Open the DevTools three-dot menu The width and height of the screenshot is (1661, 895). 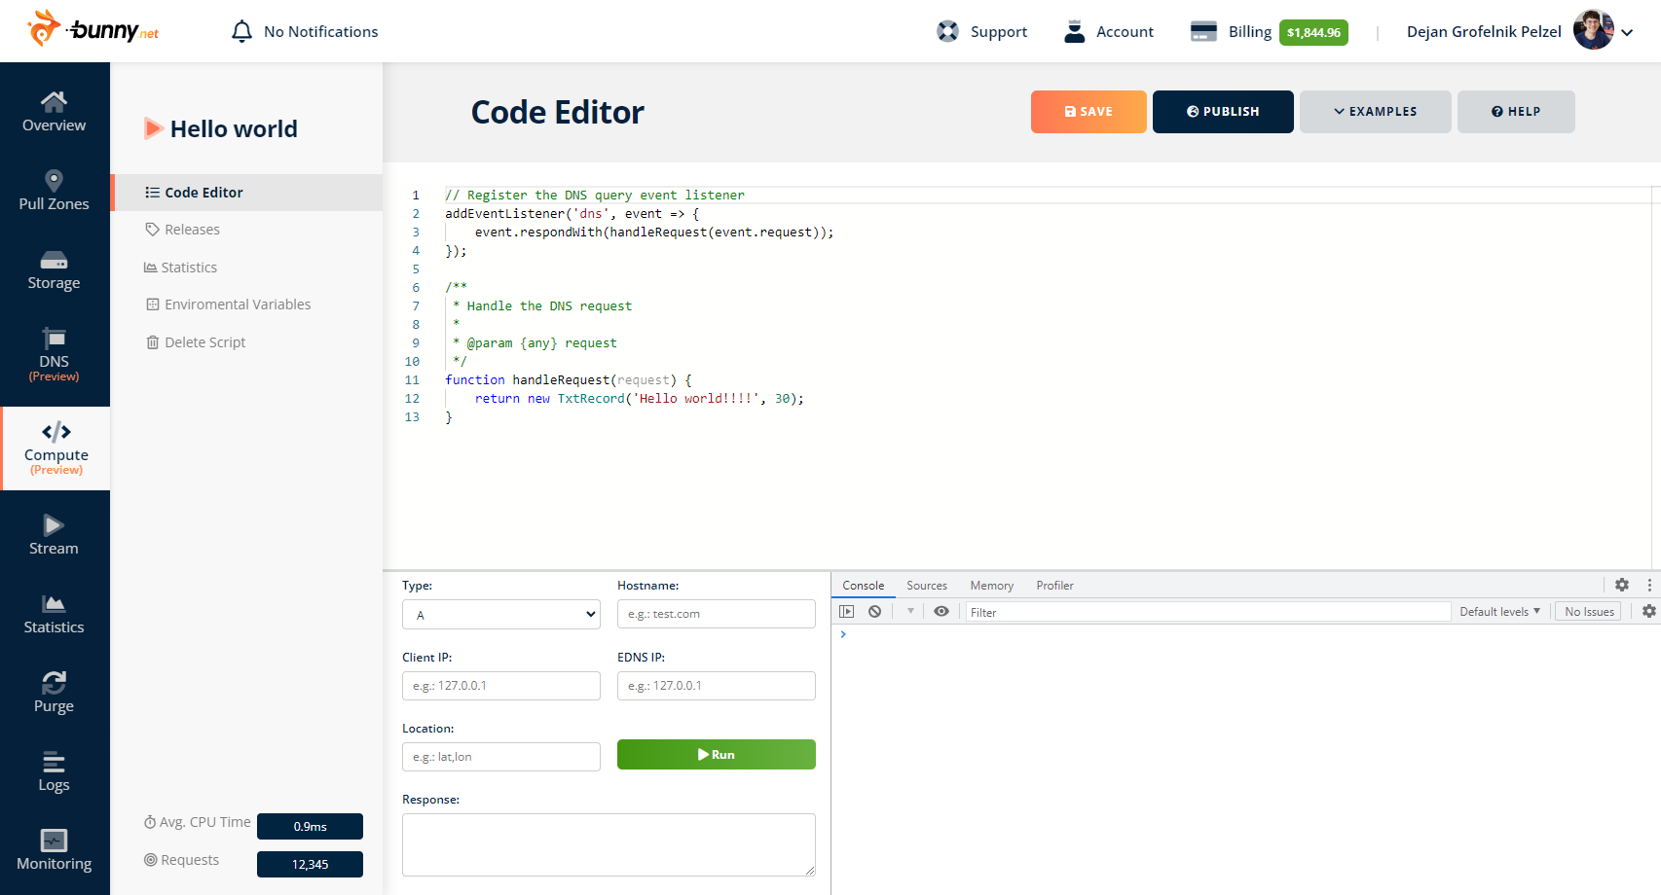coord(1649,585)
